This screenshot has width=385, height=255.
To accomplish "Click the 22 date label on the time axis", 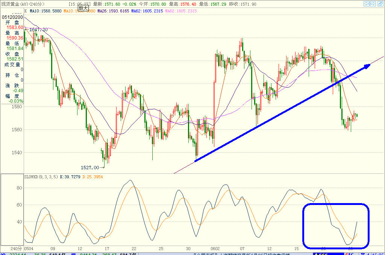I will 134,249.
